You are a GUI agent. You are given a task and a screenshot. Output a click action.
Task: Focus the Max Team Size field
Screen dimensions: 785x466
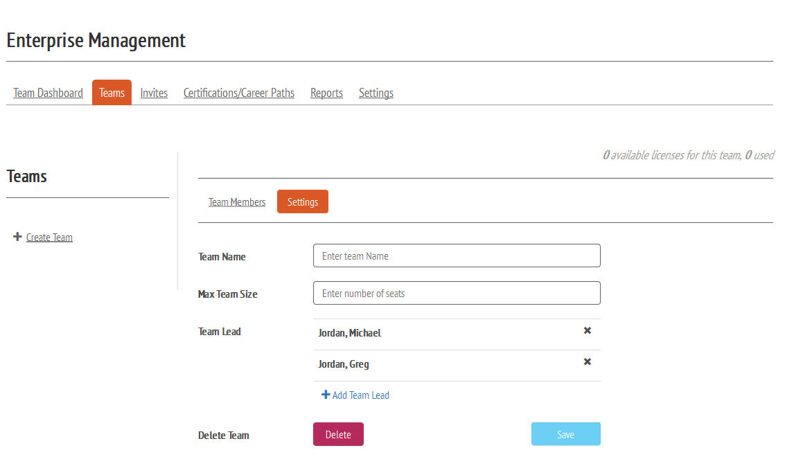[456, 293]
